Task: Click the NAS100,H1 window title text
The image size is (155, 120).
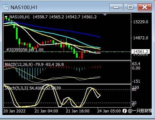Action: [24, 8]
